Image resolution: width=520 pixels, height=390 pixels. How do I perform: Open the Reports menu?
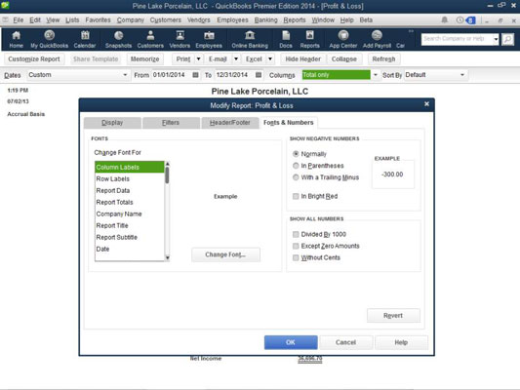pyautogui.click(x=295, y=19)
